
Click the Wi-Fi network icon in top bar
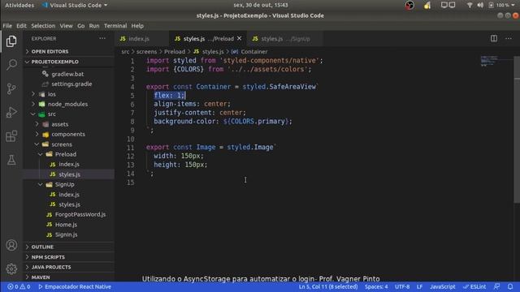[x=470, y=5]
